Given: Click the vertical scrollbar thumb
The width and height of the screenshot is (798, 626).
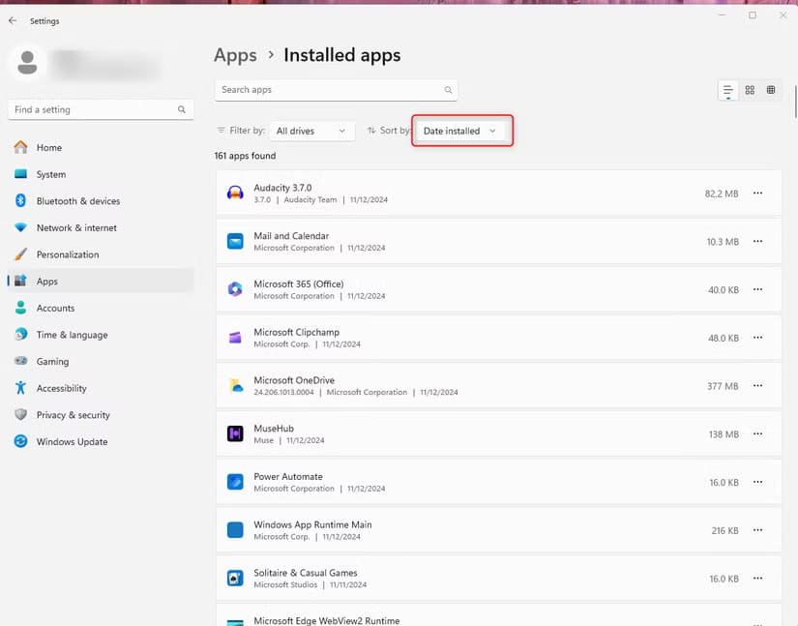Looking at the screenshot, I should [795, 102].
